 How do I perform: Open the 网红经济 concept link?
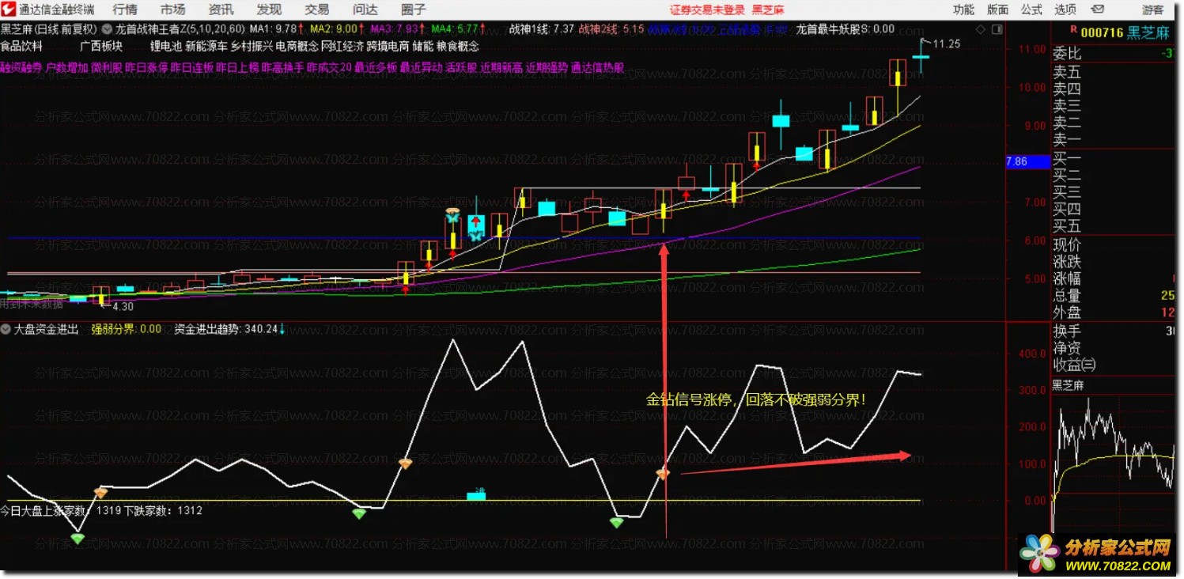(342, 47)
